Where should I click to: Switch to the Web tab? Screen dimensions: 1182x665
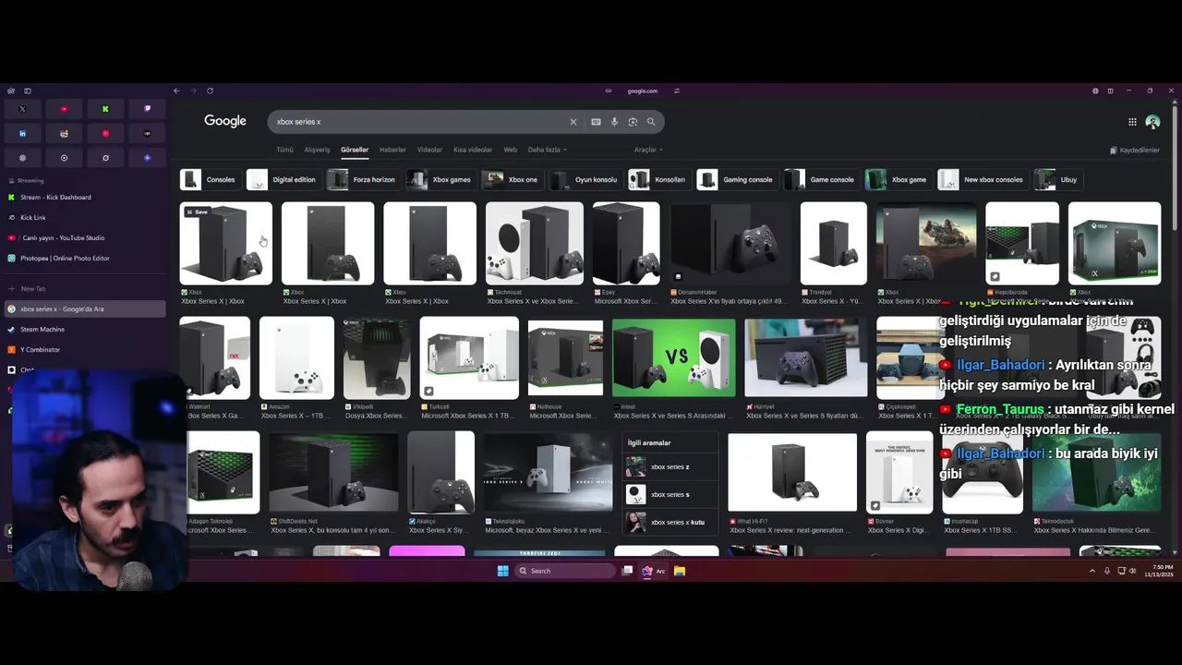tap(510, 150)
